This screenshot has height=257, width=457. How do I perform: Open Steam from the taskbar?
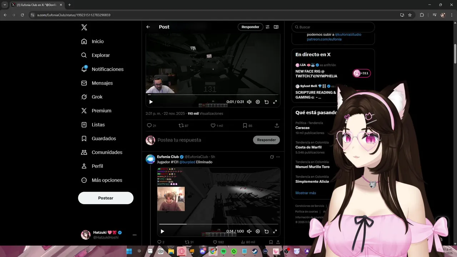255,251
